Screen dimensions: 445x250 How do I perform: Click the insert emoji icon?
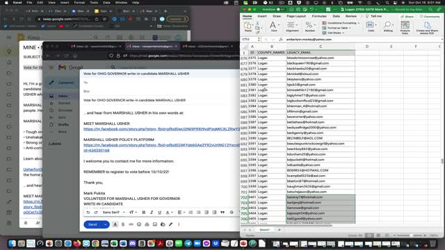click(x=139, y=224)
